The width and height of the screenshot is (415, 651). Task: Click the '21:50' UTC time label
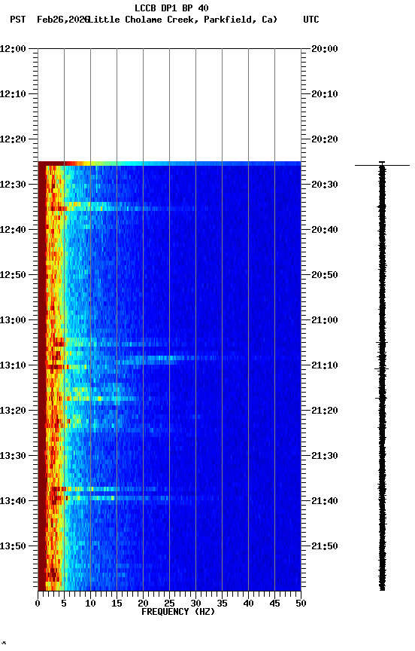[325, 546]
